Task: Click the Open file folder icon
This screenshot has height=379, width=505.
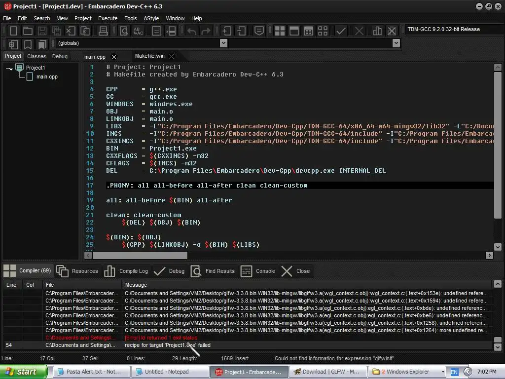Action: (x=28, y=31)
